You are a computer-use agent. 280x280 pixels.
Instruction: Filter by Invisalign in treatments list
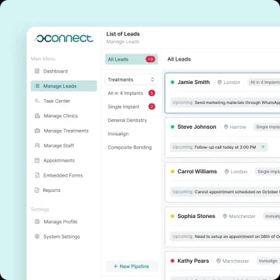(x=118, y=134)
